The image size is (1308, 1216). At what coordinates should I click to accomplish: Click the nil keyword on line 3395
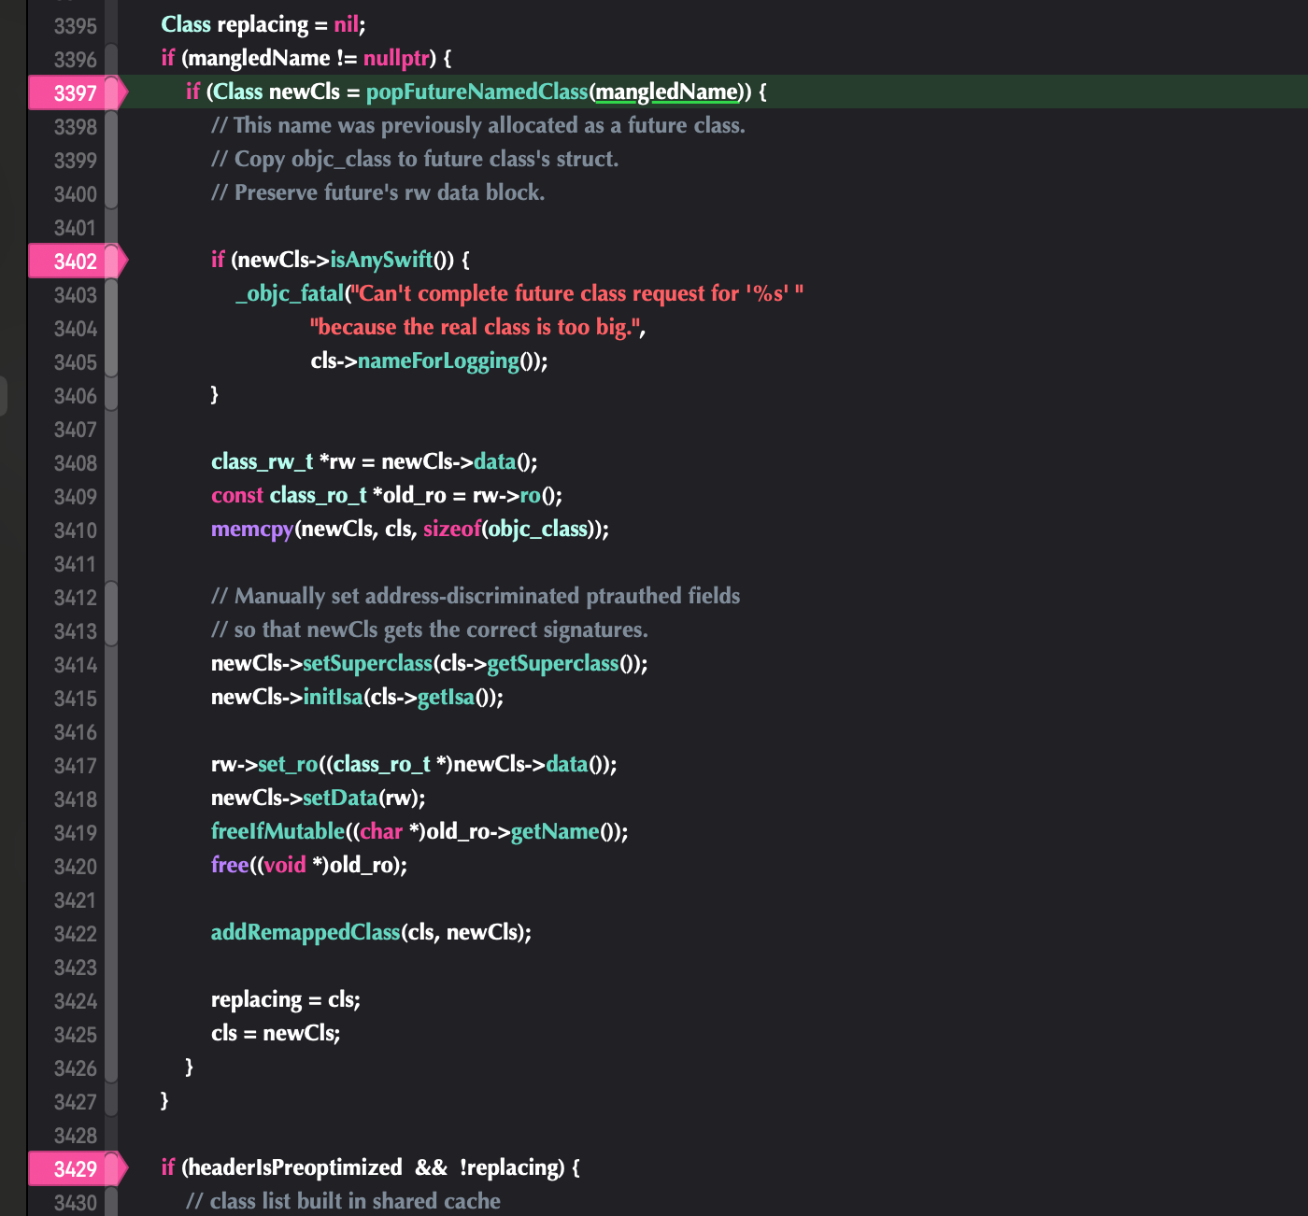coord(347,24)
